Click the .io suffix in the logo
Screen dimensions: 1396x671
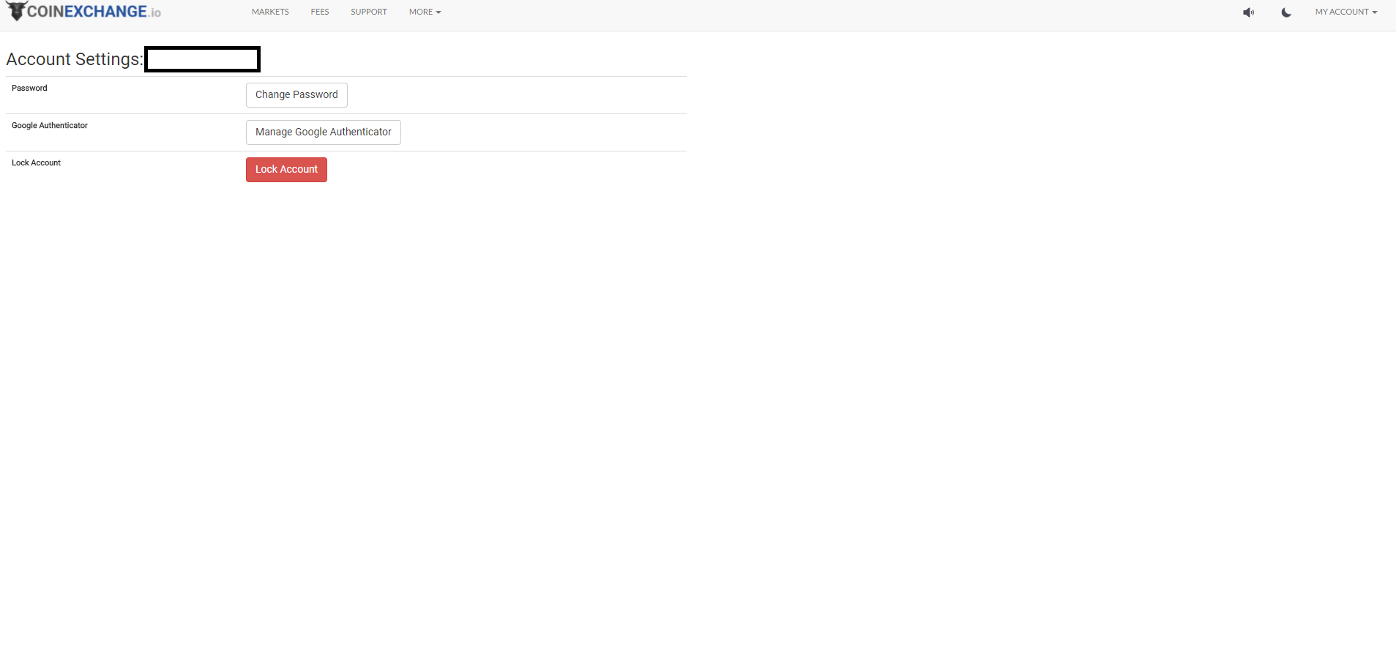pos(154,13)
